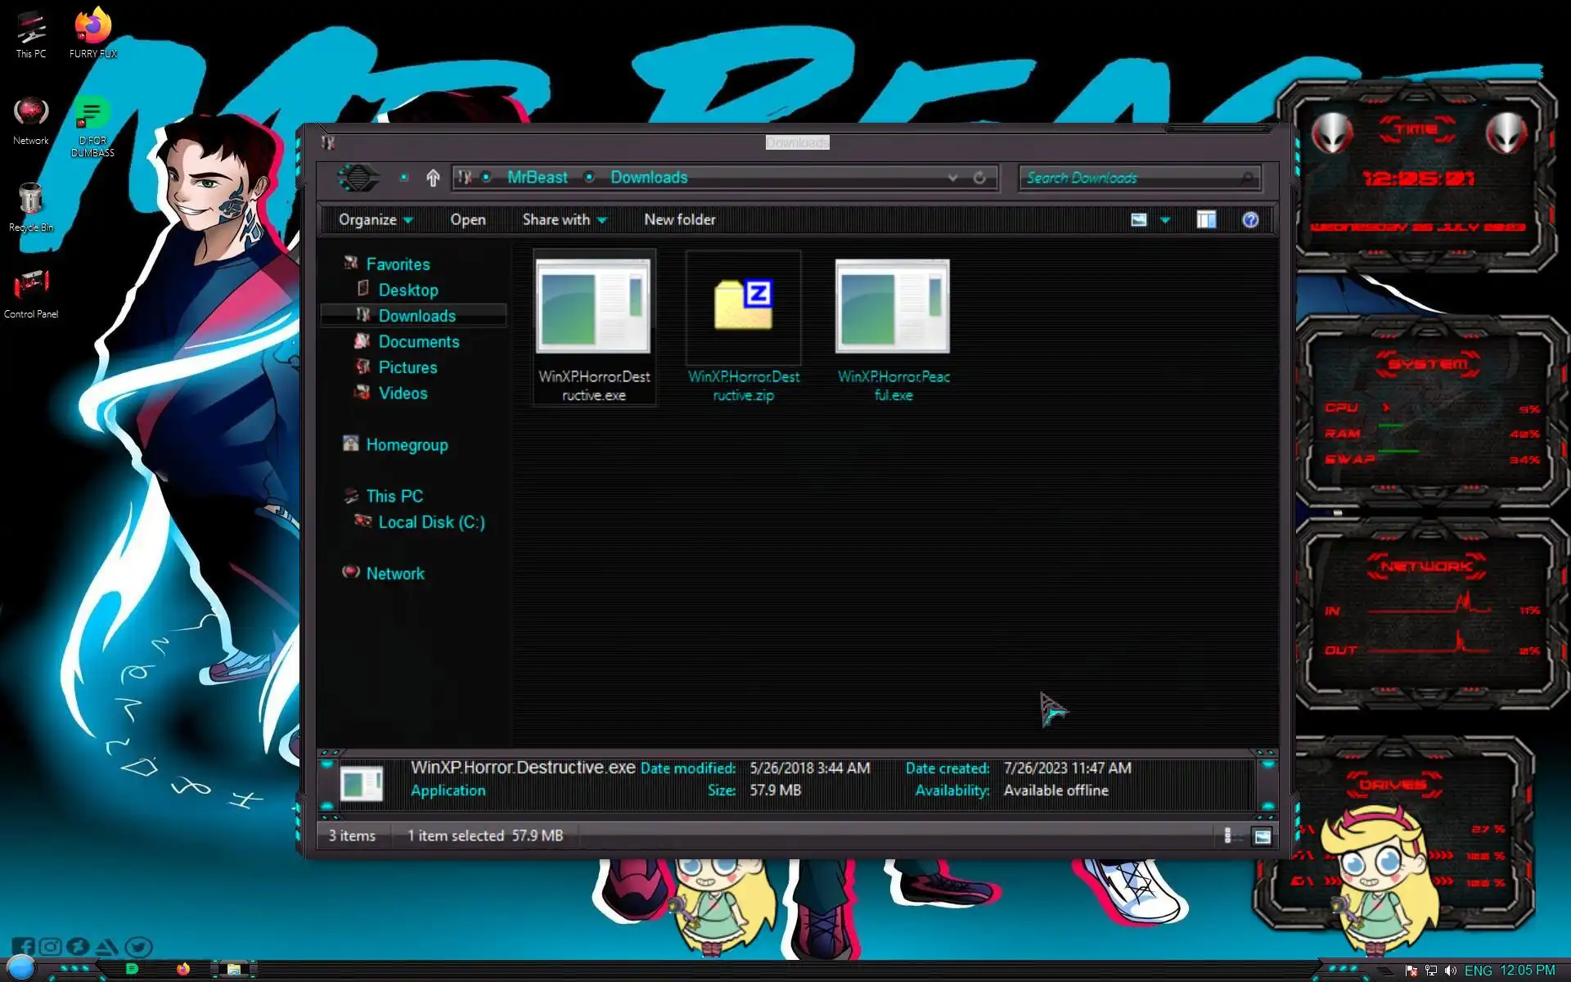The width and height of the screenshot is (1571, 982).
Task: Click Open in the command bar
Action: click(467, 219)
